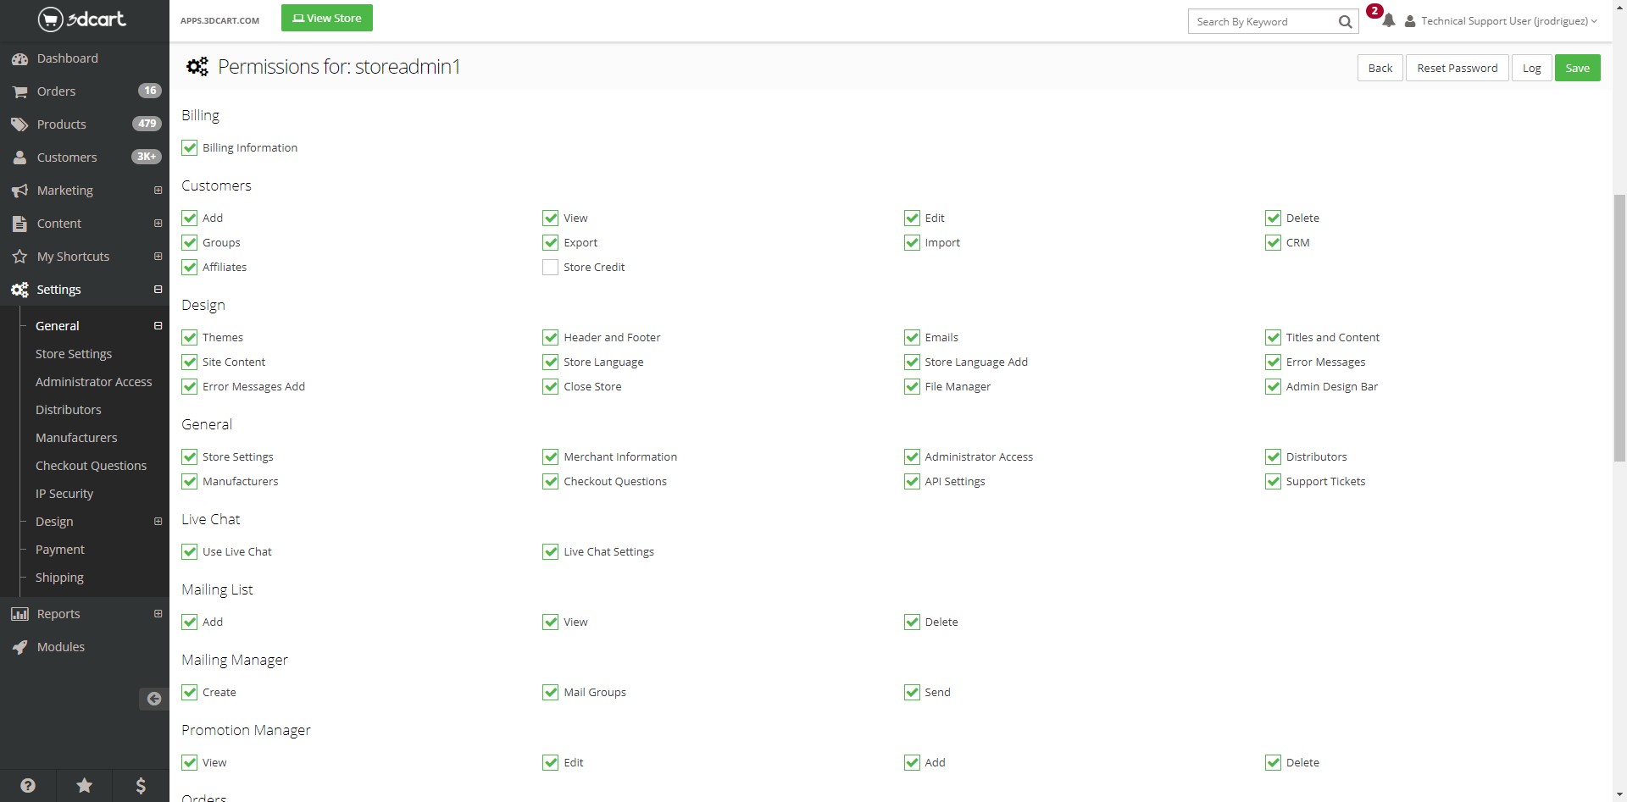The image size is (1627, 802).
Task: Click the Reset Password button
Action: 1457,69
